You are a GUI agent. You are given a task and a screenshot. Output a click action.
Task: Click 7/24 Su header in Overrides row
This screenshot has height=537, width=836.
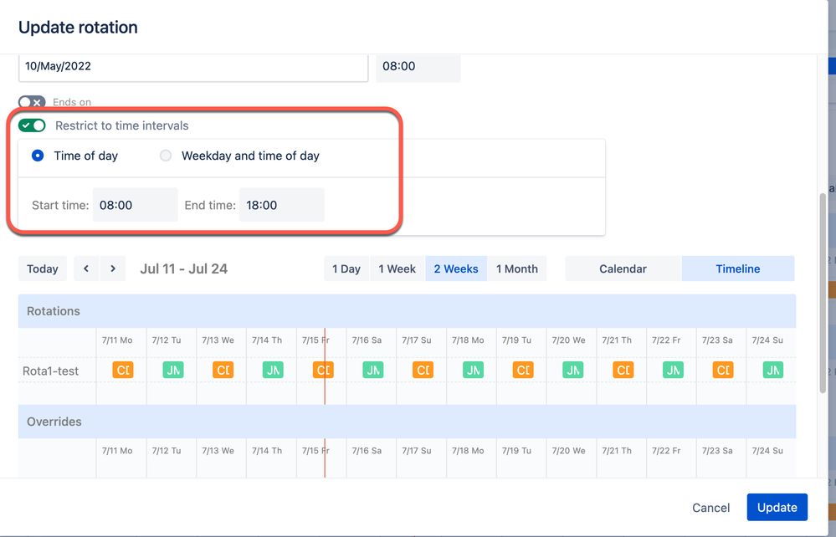pos(767,451)
